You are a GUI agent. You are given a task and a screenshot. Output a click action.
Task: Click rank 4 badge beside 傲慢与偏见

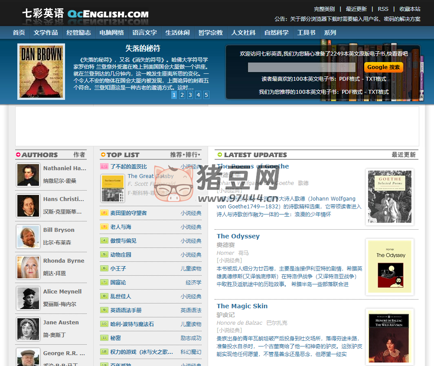[104, 241]
